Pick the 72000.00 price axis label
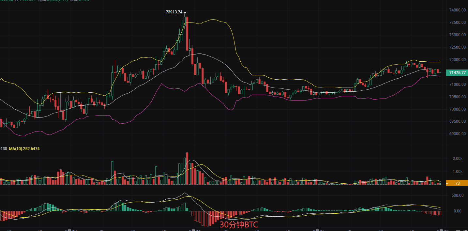The width and height of the screenshot is (468, 231). coord(456,60)
